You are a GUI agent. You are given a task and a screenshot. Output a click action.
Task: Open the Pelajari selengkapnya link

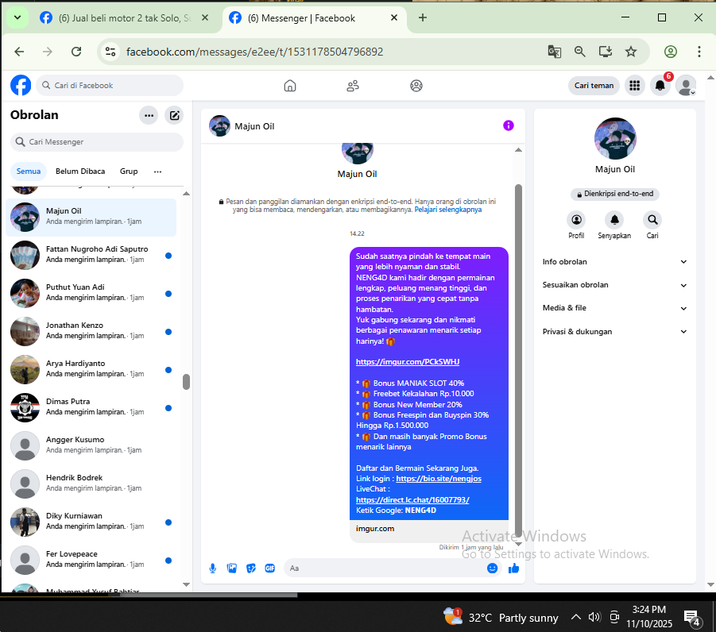click(448, 210)
